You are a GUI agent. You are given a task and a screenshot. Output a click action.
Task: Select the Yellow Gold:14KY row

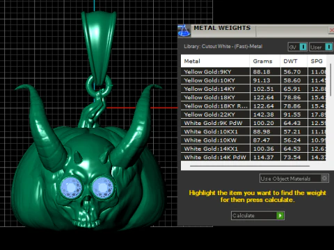[x=253, y=89]
